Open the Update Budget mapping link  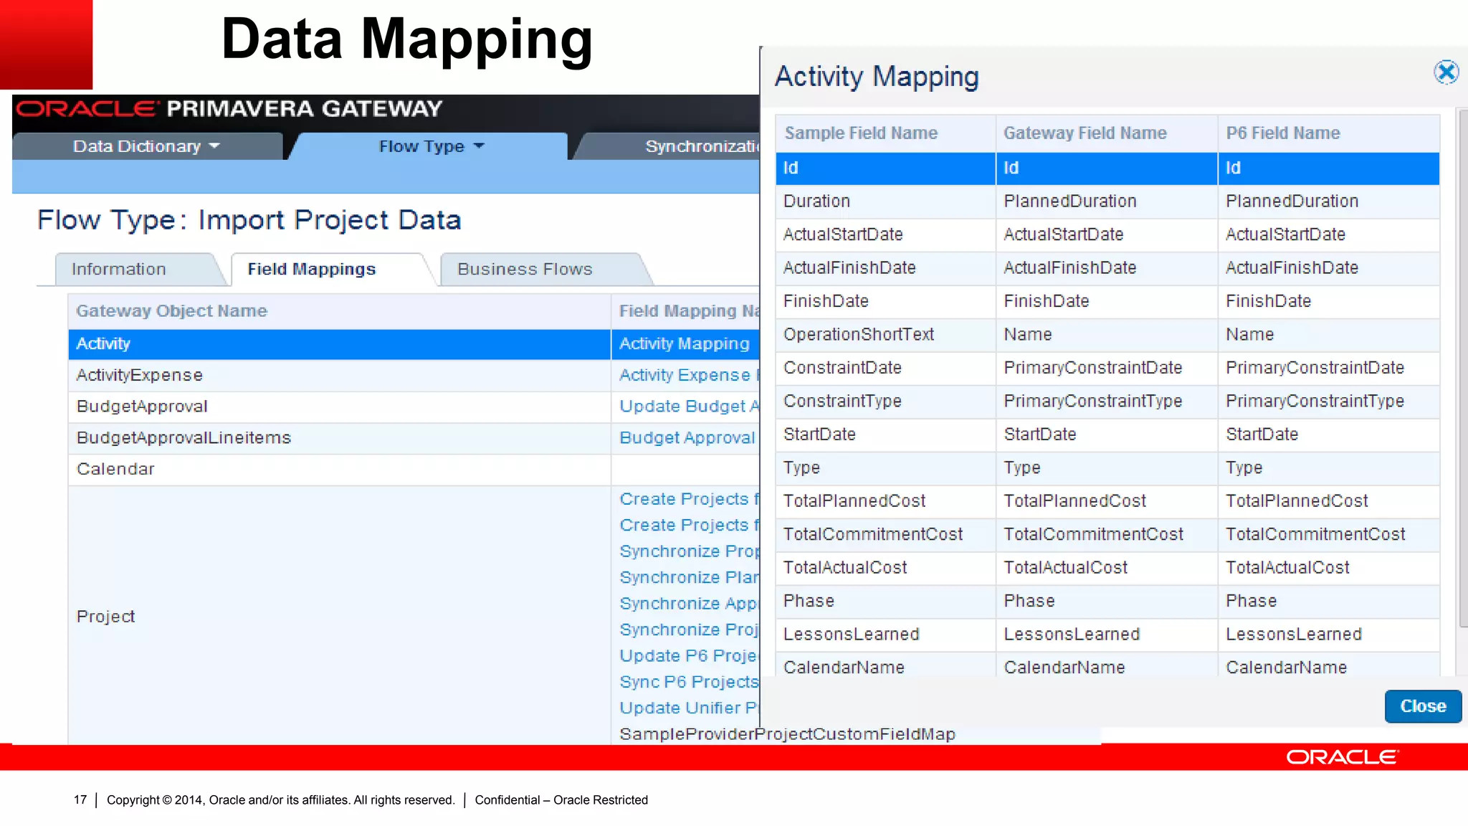[689, 407]
